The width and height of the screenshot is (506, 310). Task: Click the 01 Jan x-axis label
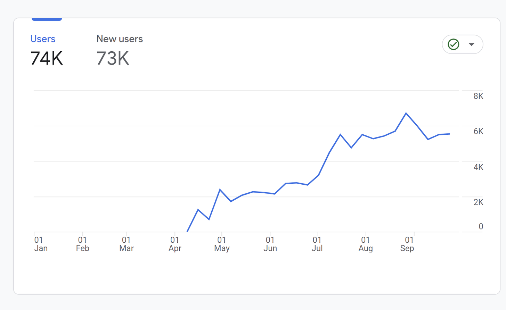tap(41, 244)
